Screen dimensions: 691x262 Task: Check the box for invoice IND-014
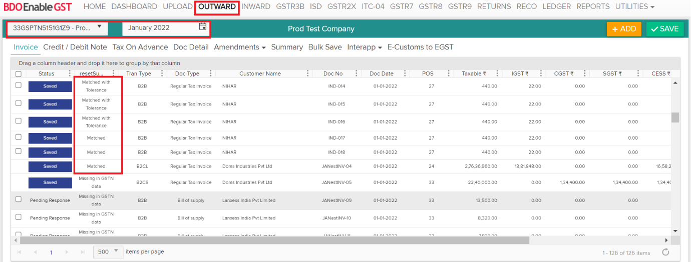coord(19,85)
